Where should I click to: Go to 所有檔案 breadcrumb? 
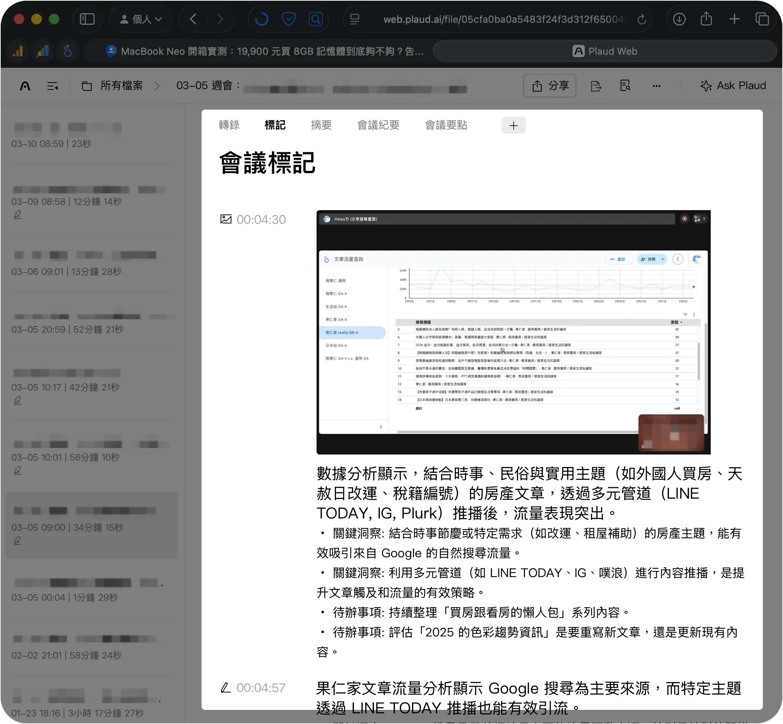coord(112,85)
